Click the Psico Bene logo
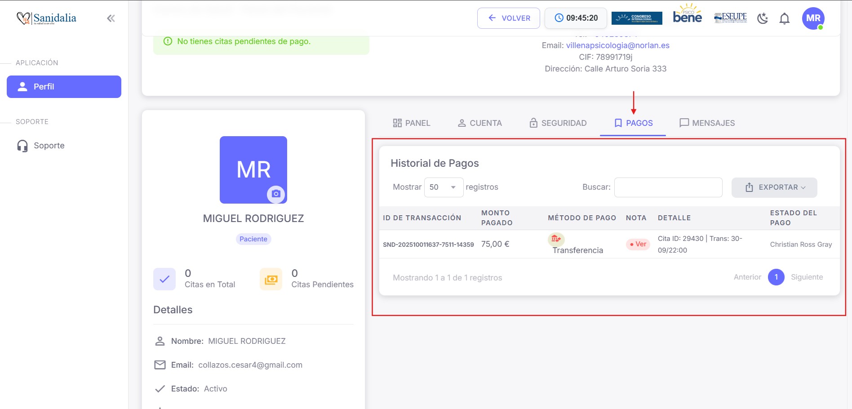 687,15
